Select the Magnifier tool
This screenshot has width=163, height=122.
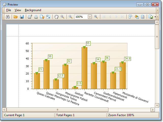62,17
